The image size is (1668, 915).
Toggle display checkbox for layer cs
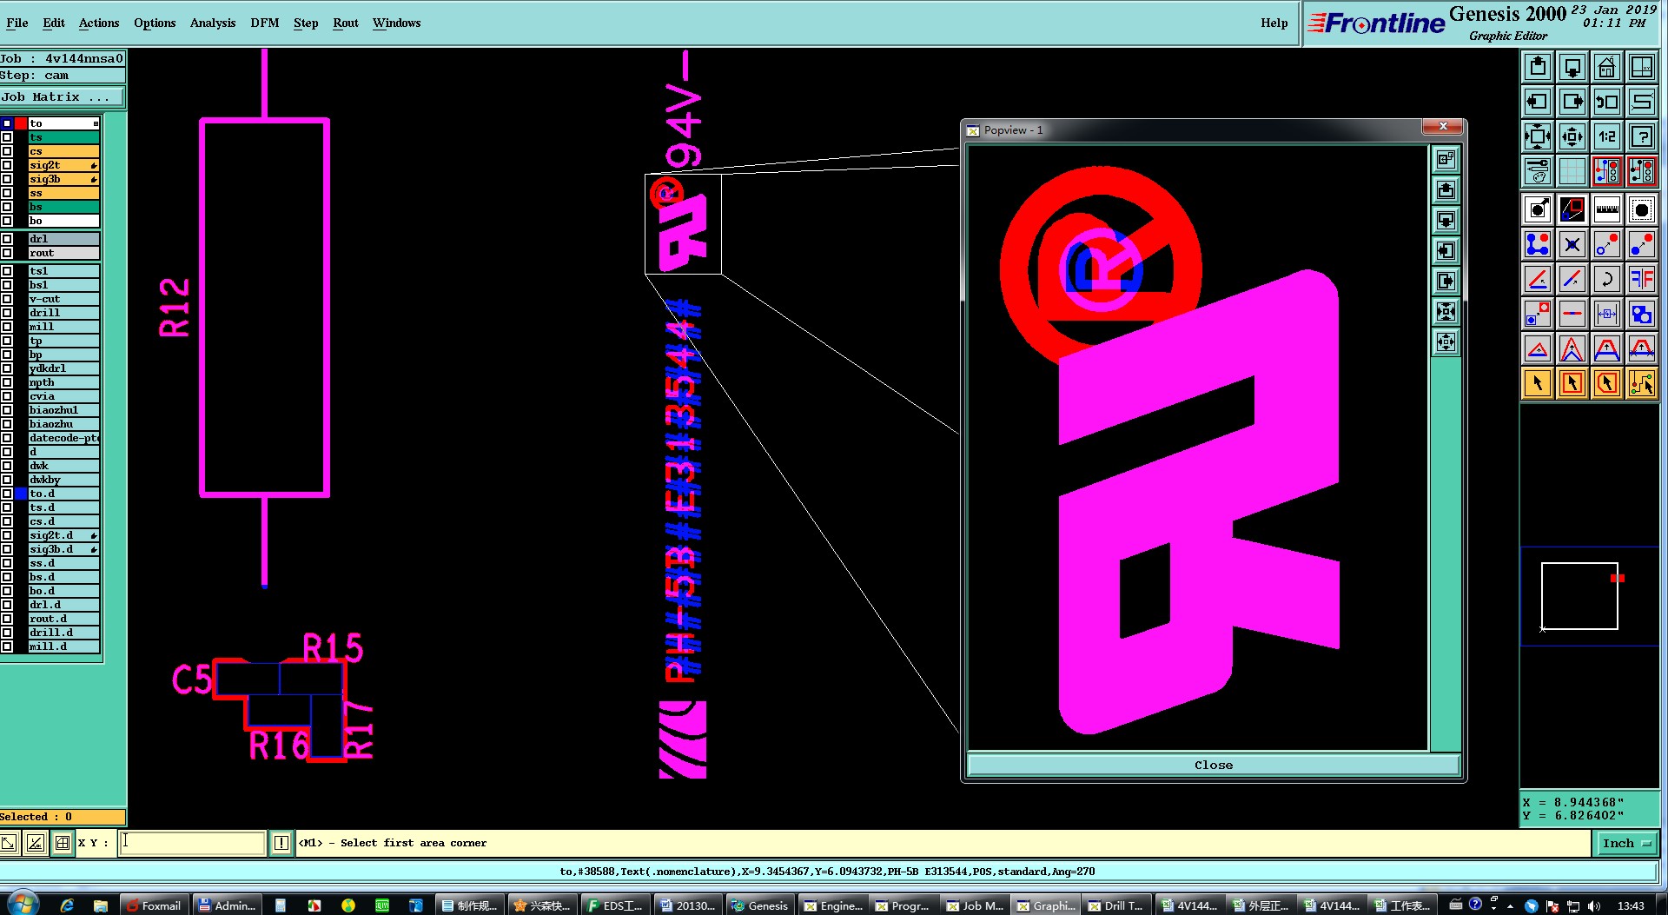click(7, 151)
